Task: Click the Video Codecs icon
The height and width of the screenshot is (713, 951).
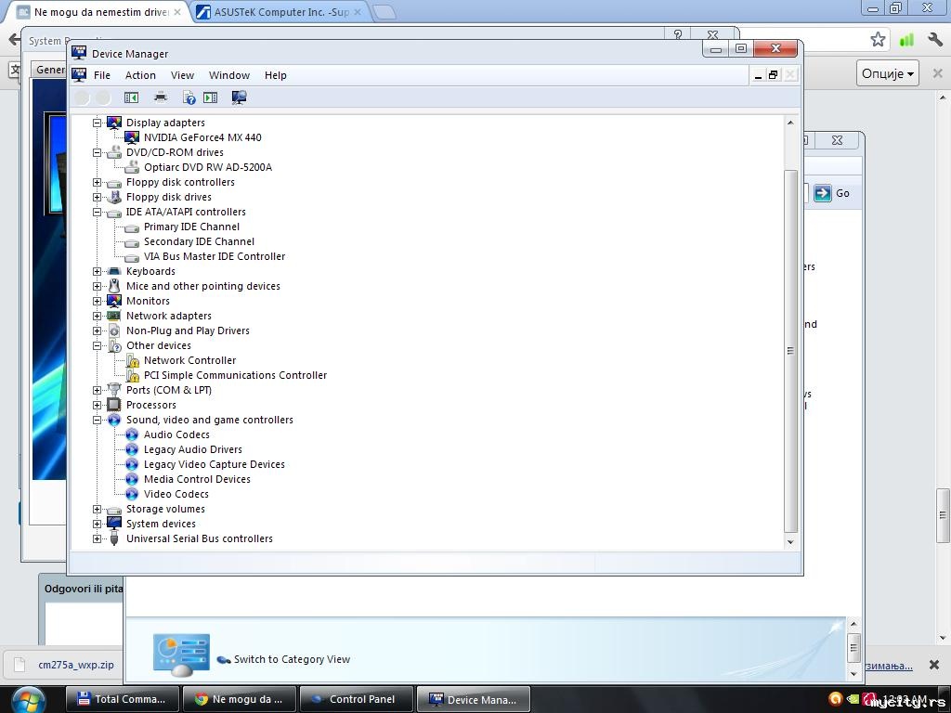Action: tap(132, 494)
